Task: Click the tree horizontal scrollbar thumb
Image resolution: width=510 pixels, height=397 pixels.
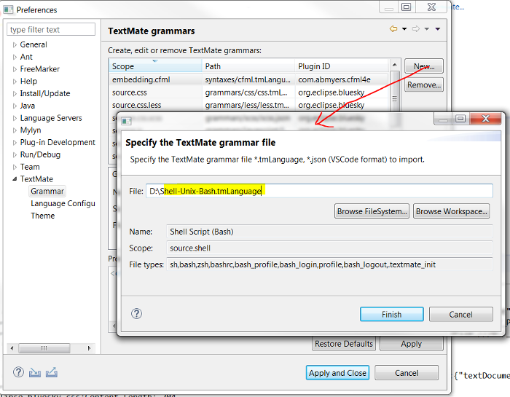Action: tap(44, 348)
